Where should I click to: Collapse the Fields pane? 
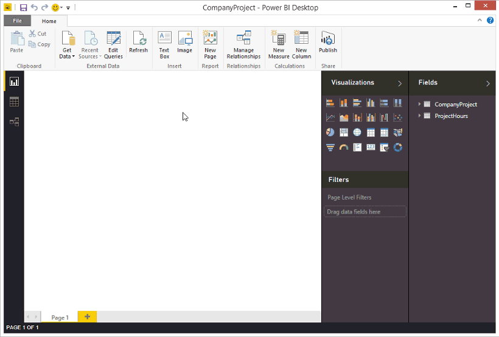[488, 83]
